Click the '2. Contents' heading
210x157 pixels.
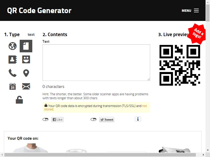(x=55, y=35)
